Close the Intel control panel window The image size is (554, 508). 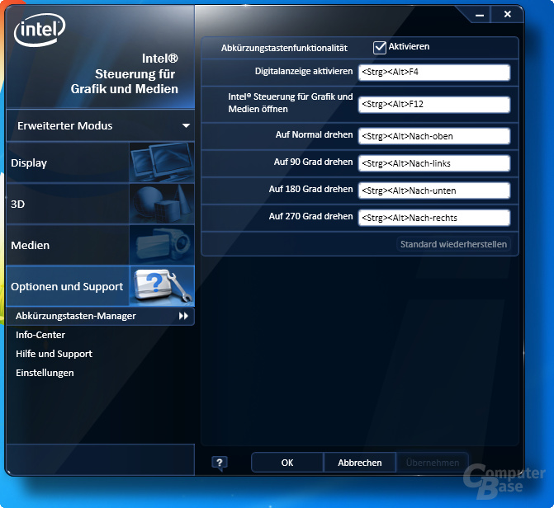pos(508,14)
